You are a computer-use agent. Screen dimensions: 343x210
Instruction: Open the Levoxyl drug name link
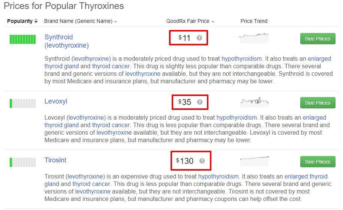56,101
